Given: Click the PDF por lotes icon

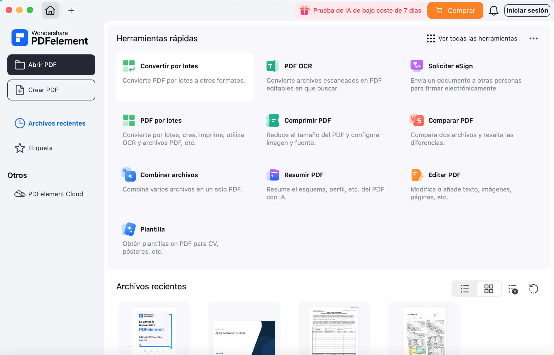Looking at the screenshot, I should point(129,120).
